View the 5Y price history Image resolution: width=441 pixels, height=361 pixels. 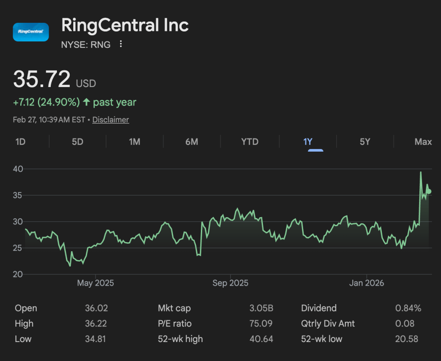point(365,142)
